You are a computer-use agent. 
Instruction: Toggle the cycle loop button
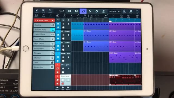tap(83, 11)
